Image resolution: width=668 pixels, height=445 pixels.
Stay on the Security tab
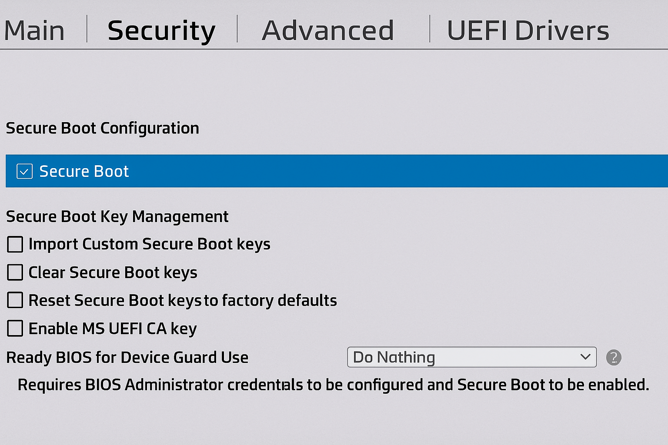(x=161, y=30)
